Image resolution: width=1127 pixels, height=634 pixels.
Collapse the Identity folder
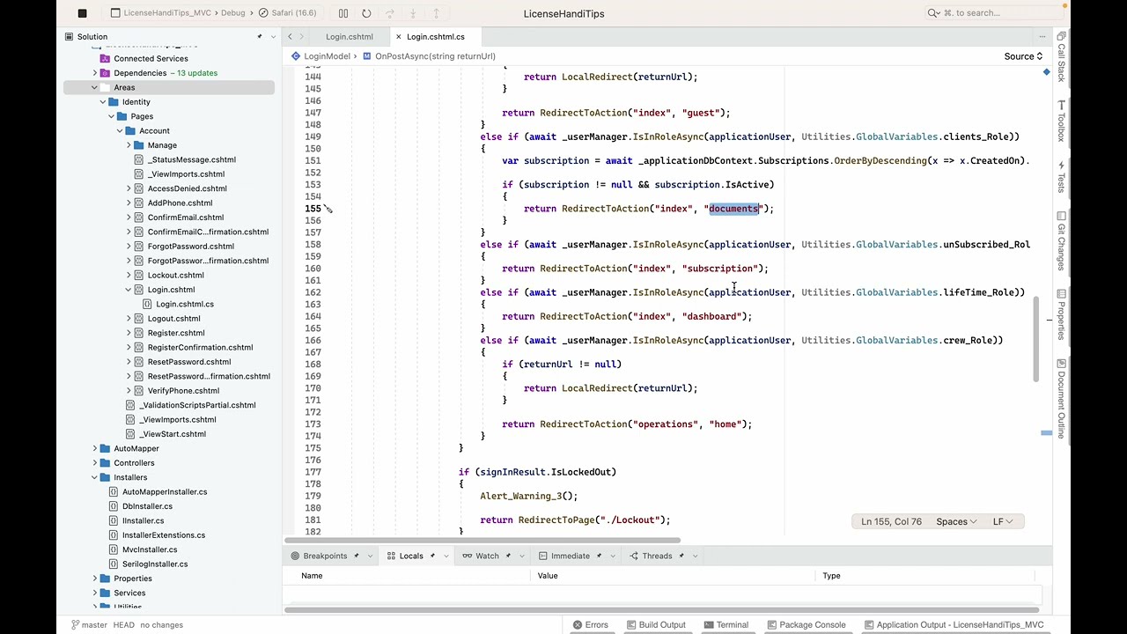[103, 102]
